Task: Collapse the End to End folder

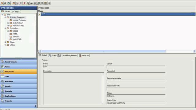Action: 6,28
